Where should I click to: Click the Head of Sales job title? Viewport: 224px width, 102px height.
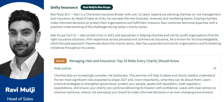pyautogui.click(x=20, y=99)
